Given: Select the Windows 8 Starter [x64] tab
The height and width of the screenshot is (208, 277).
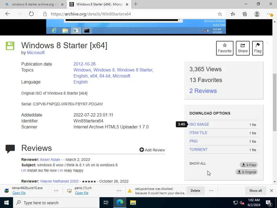Looking at the screenshot, I should tap(99, 4).
